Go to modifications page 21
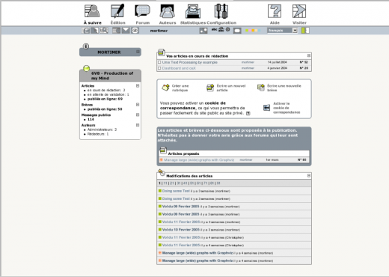Viewport: 389px width, 277px height. [x=172, y=183]
